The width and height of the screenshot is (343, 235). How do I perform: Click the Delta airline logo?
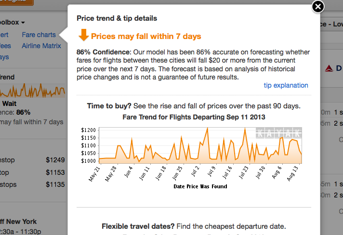(x=329, y=69)
